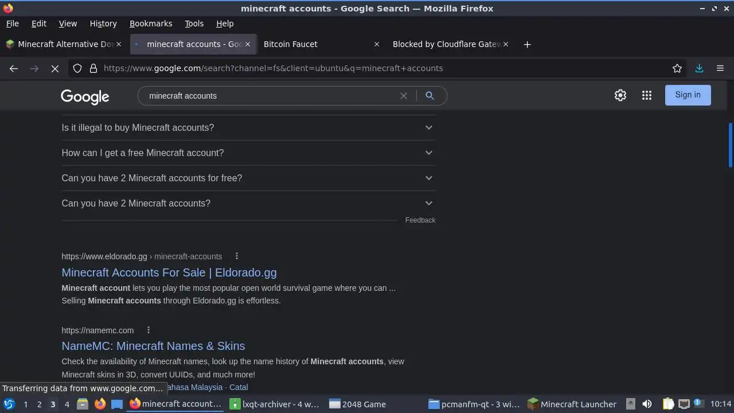Viewport: 734px width, 413px height.
Task: Open the Tools menu
Action: (x=194, y=24)
